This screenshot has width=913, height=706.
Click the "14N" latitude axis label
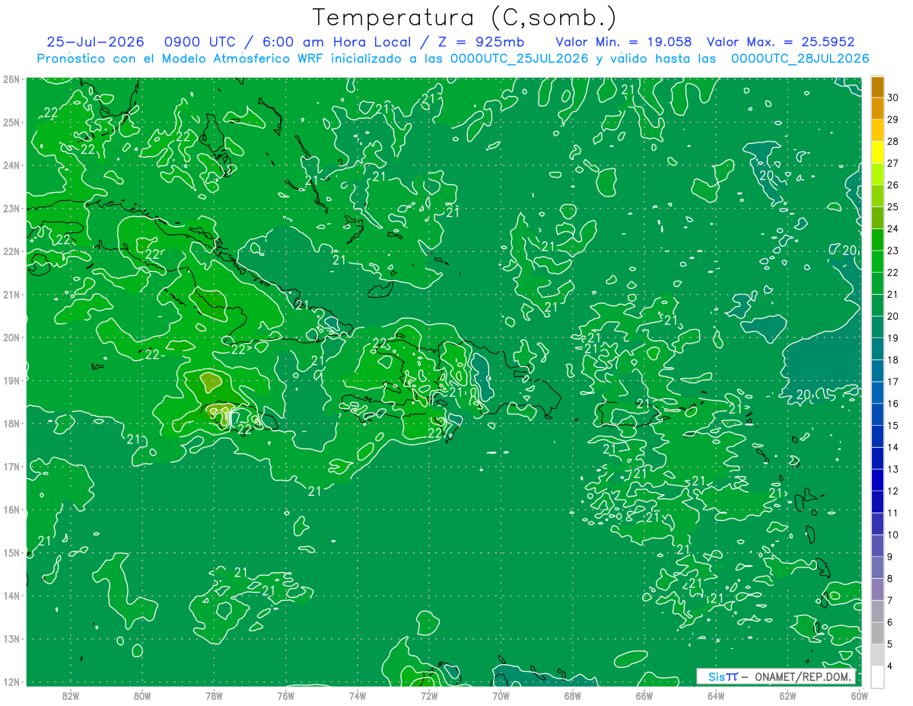[11, 596]
